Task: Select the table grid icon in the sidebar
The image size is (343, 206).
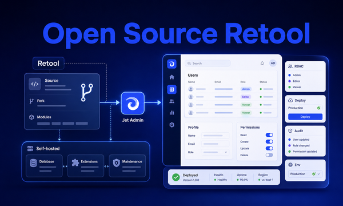Action: 171,89
